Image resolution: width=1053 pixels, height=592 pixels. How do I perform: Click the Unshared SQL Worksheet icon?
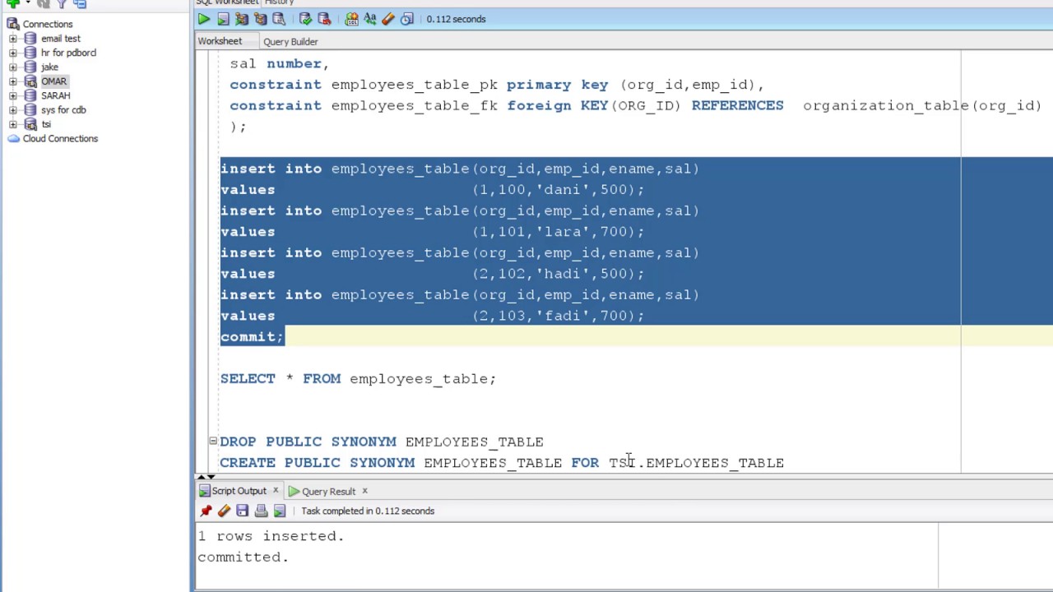click(351, 19)
